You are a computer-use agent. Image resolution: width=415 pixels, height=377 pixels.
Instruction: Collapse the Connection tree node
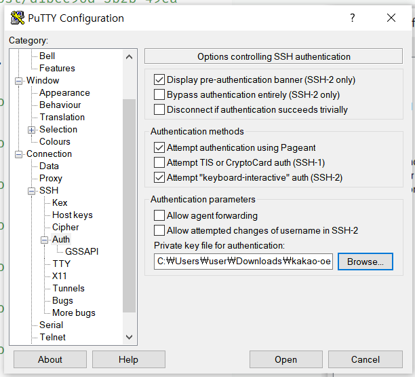tap(18, 154)
